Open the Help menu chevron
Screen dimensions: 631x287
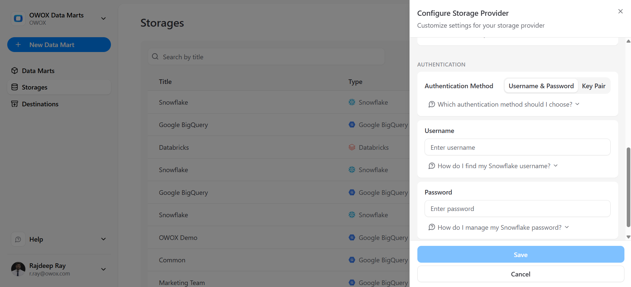(x=103, y=239)
